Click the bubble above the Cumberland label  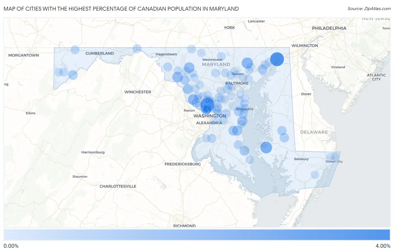pos(75,50)
